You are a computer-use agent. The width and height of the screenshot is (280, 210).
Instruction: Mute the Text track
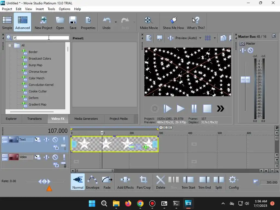tap(55, 139)
